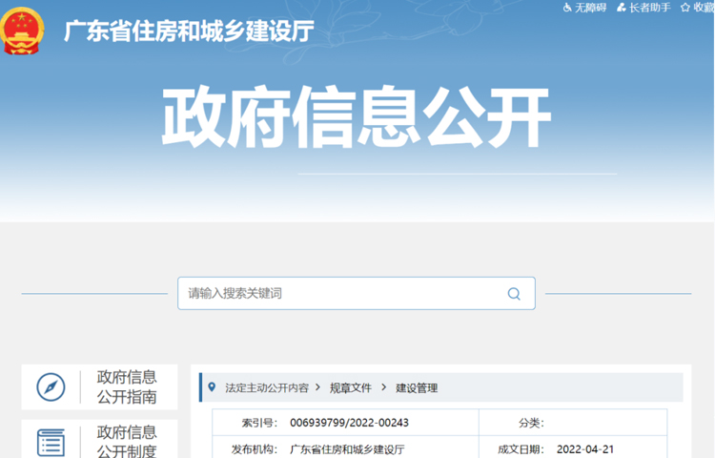Click the 政府信息公开 banner heading
The height and width of the screenshot is (458, 715).
(x=357, y=116)
